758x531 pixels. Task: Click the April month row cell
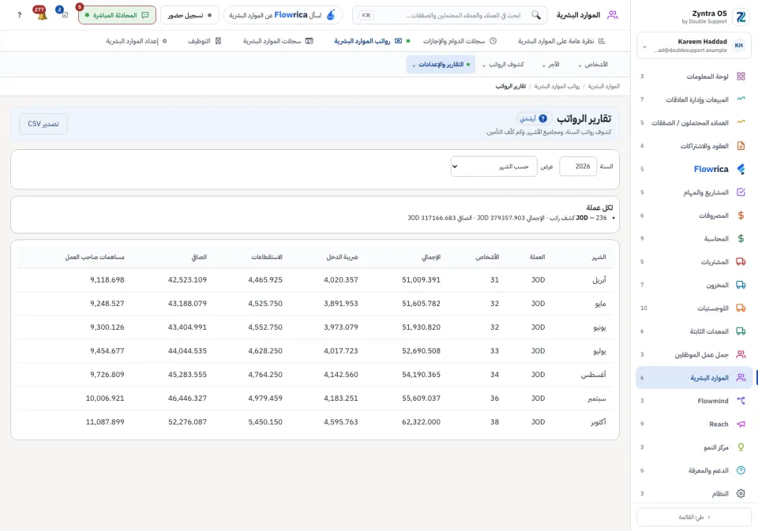[x=599, y=280]
